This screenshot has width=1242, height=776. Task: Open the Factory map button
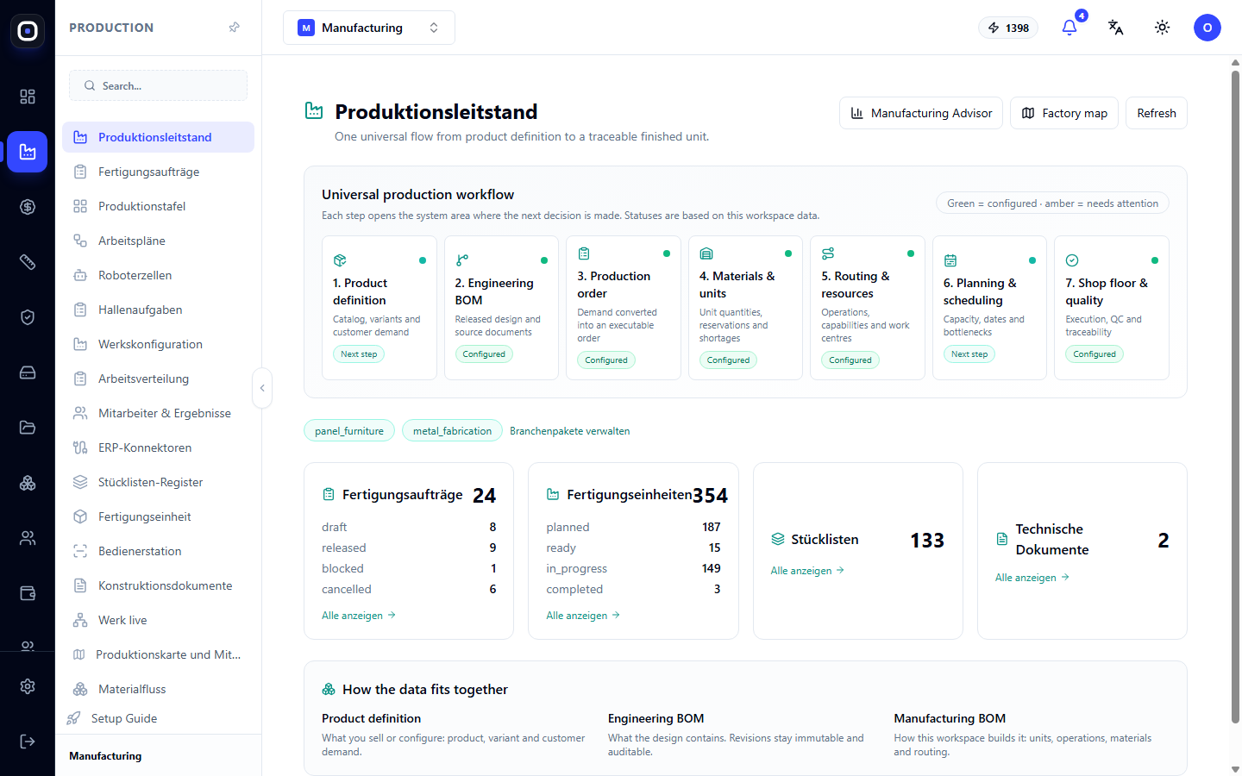[1064, 113]
